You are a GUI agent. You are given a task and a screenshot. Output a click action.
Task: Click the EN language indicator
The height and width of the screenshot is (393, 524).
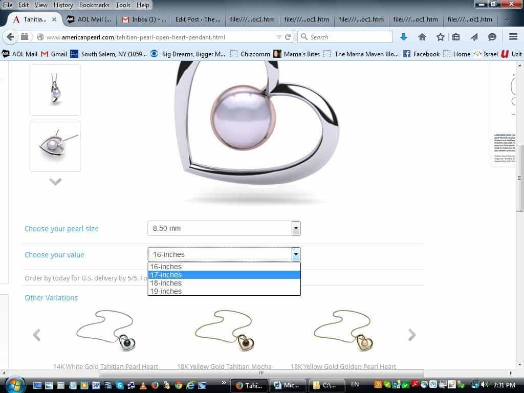(355, 384)
